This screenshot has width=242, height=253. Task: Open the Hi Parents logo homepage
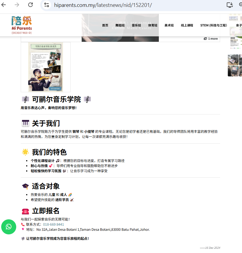click(x=22, y=25)
